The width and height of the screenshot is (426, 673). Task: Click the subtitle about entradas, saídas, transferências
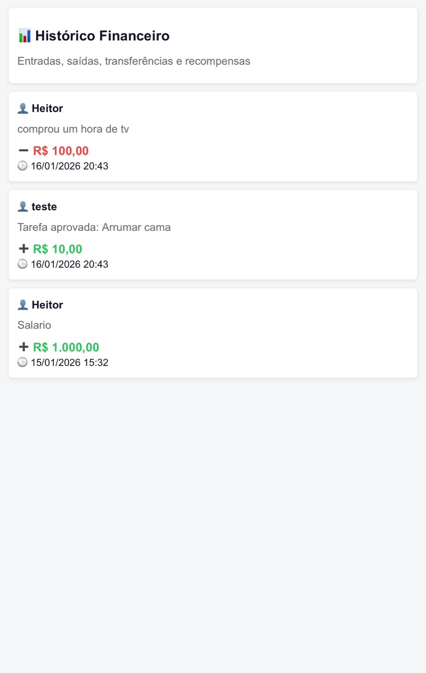(134, 61)
